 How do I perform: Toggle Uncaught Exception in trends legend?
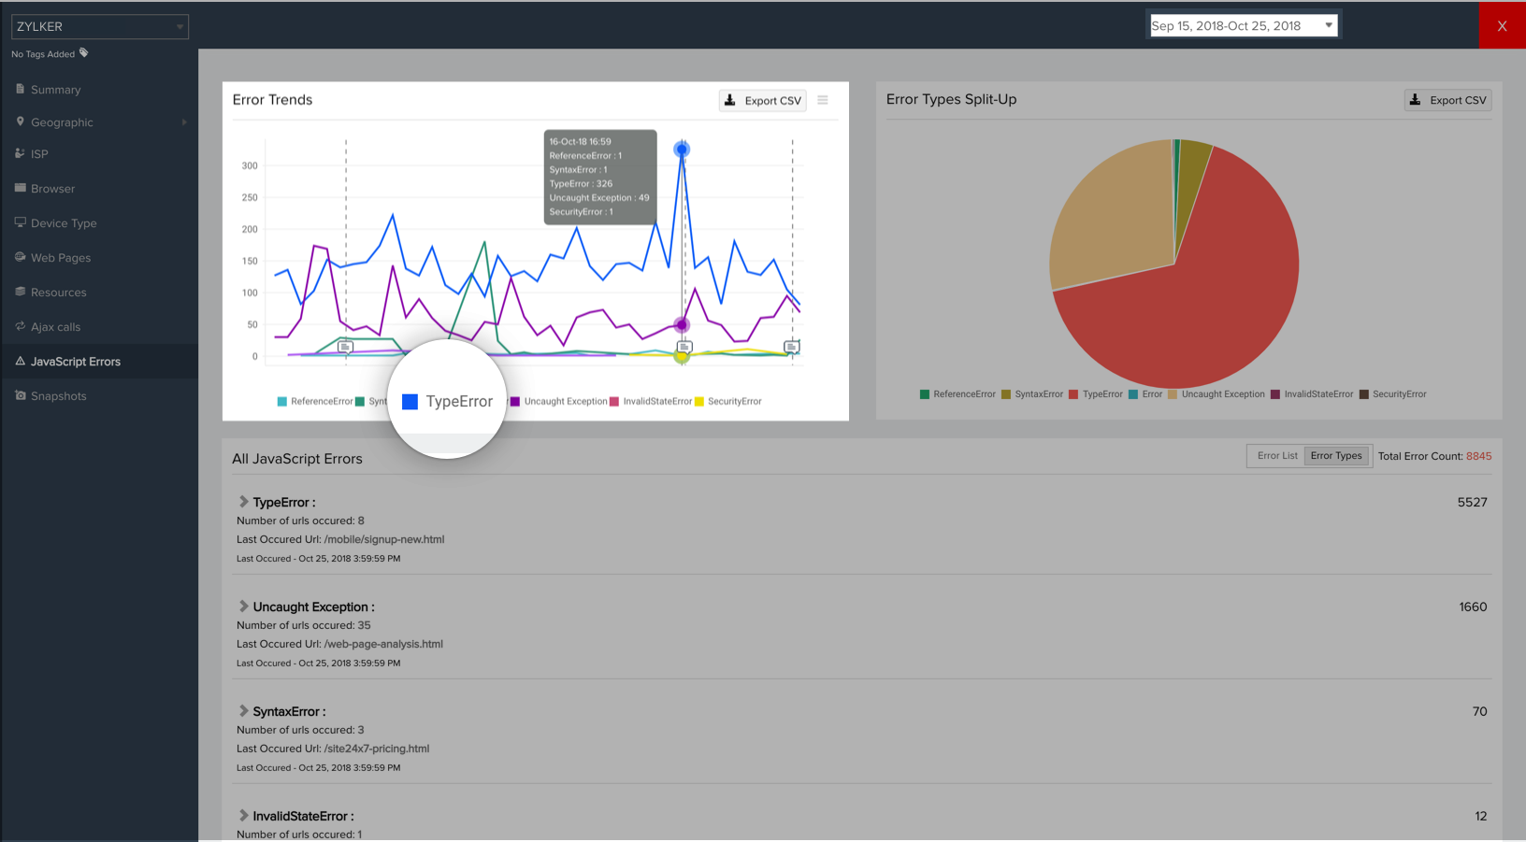click(x=558, y=402)
